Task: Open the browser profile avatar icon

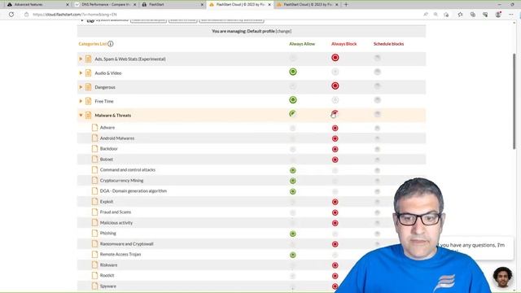Action: 498,15
